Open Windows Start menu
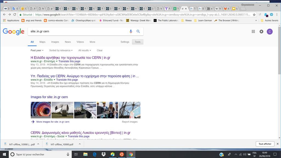This screenshot has height=158, width=281. [4, 154]
